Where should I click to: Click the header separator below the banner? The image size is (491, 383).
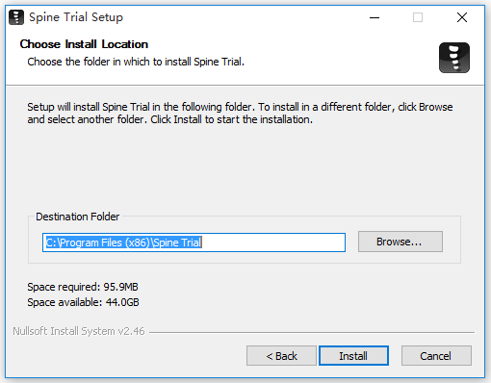pyautogui.click(x=245, y=85)
